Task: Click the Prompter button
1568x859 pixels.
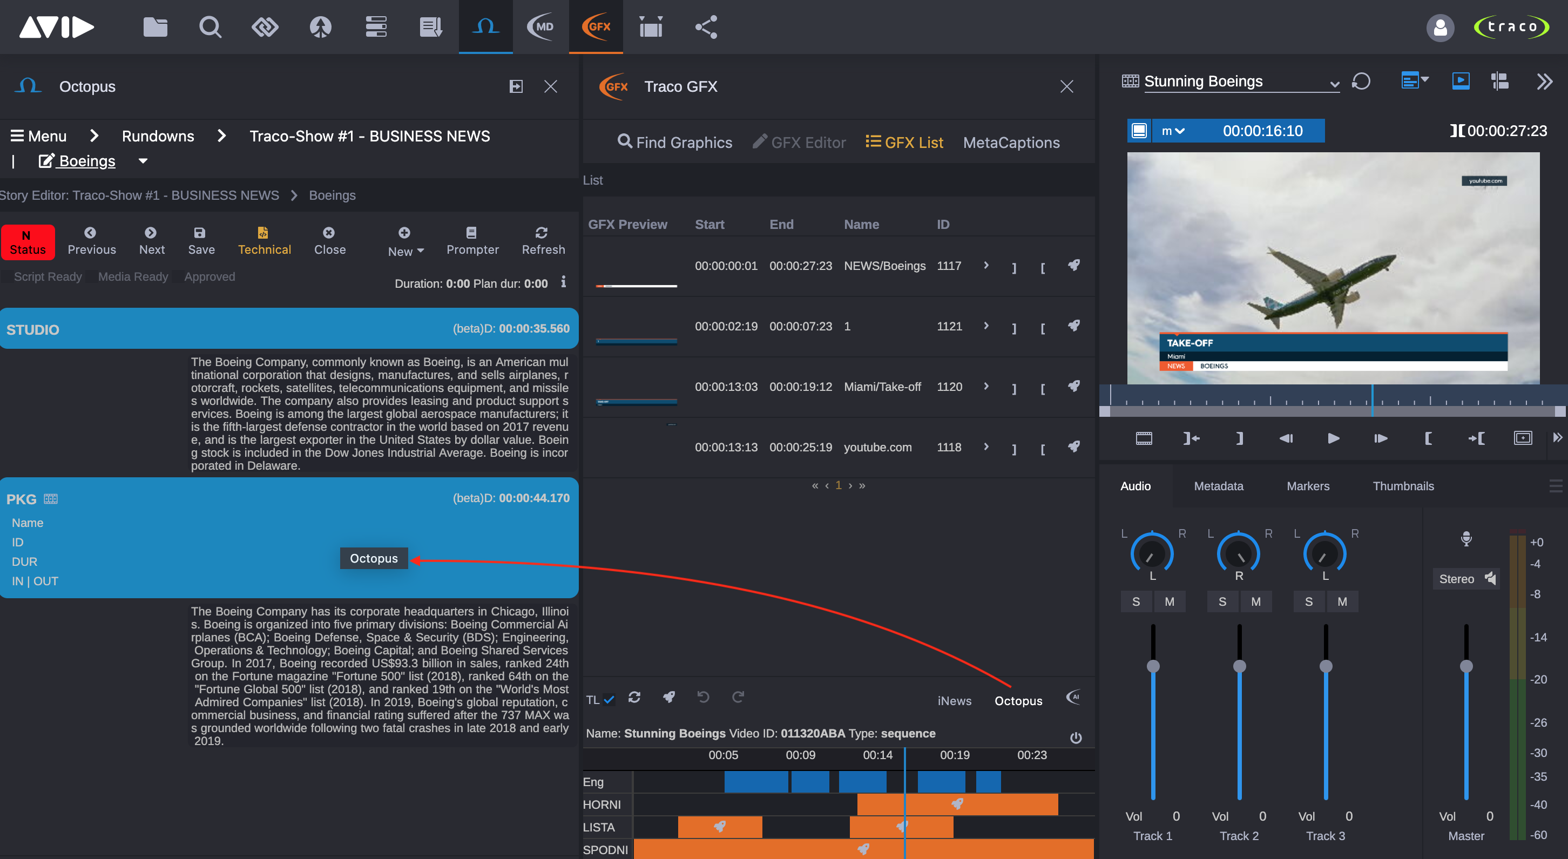Action: pos(472,241)
